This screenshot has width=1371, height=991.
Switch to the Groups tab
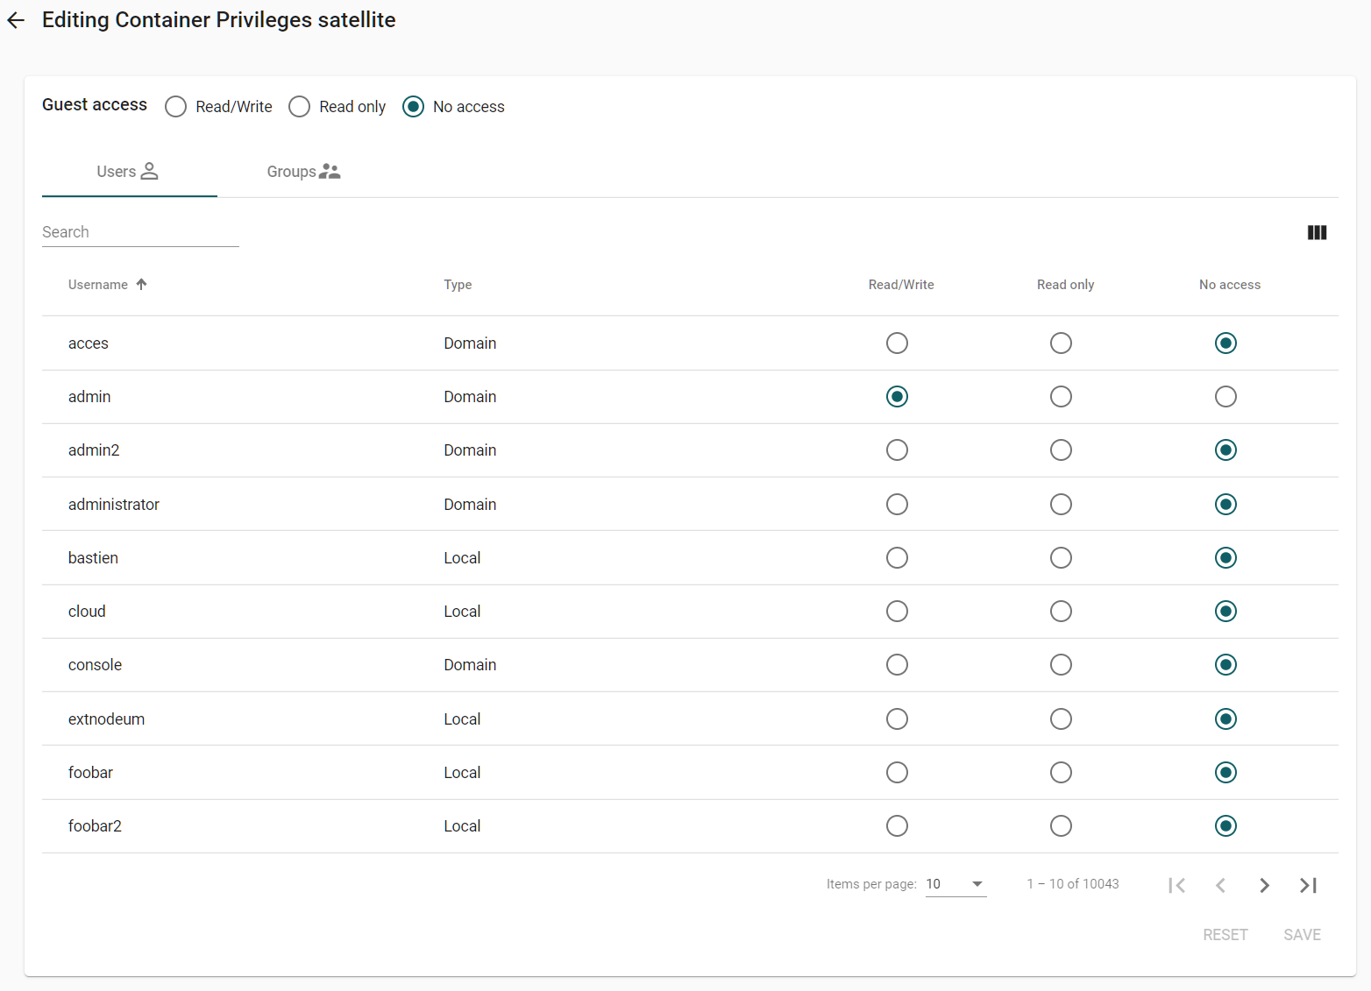coord(303,172)
